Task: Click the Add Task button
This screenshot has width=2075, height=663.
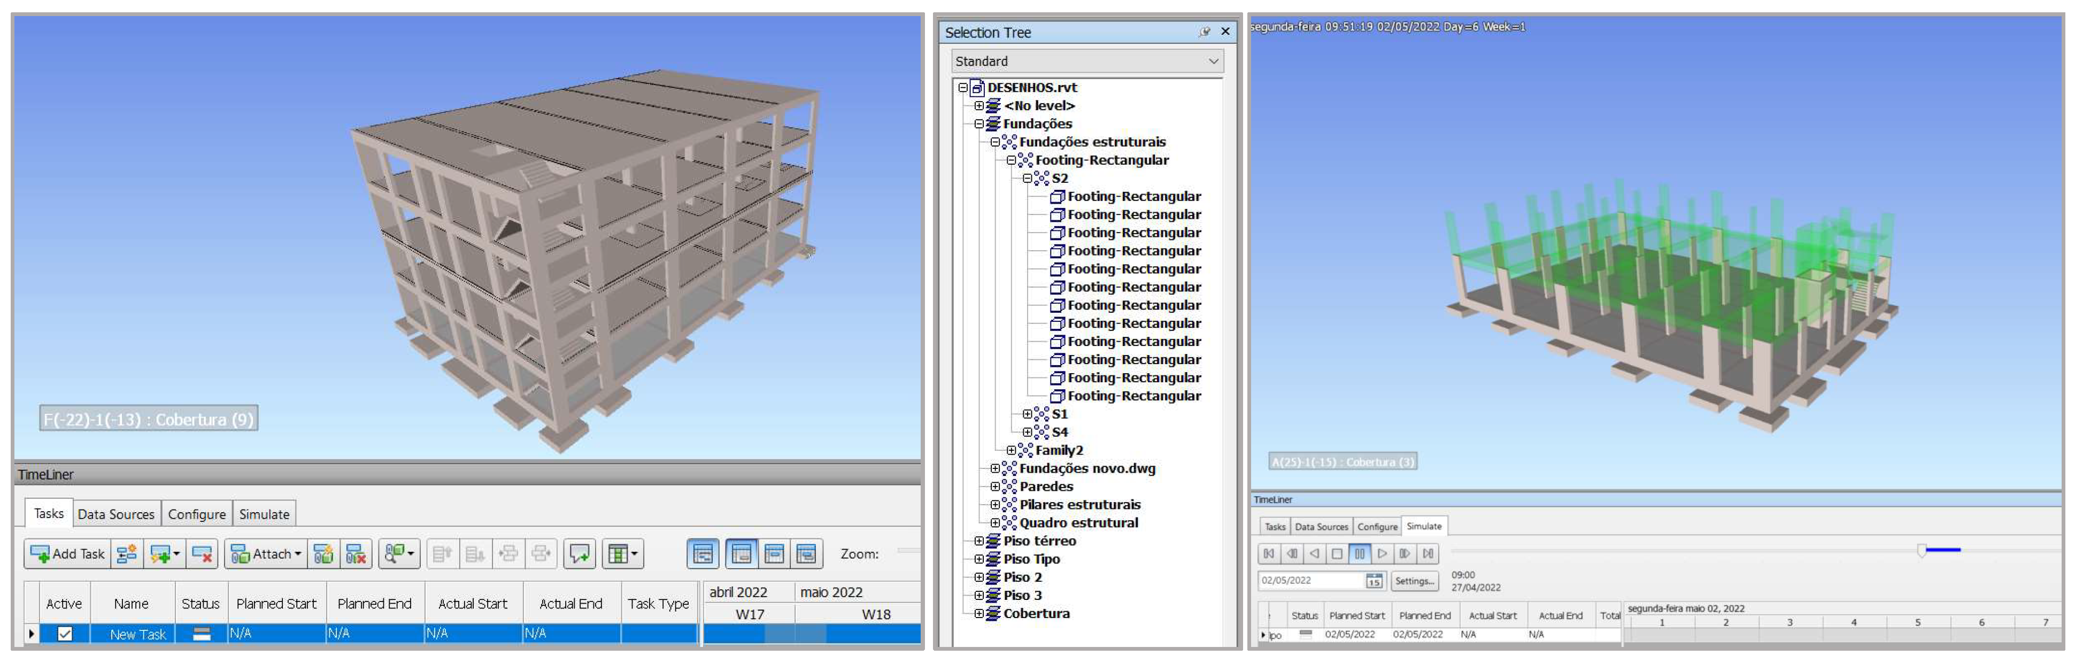Action: (x=68, y=554)
